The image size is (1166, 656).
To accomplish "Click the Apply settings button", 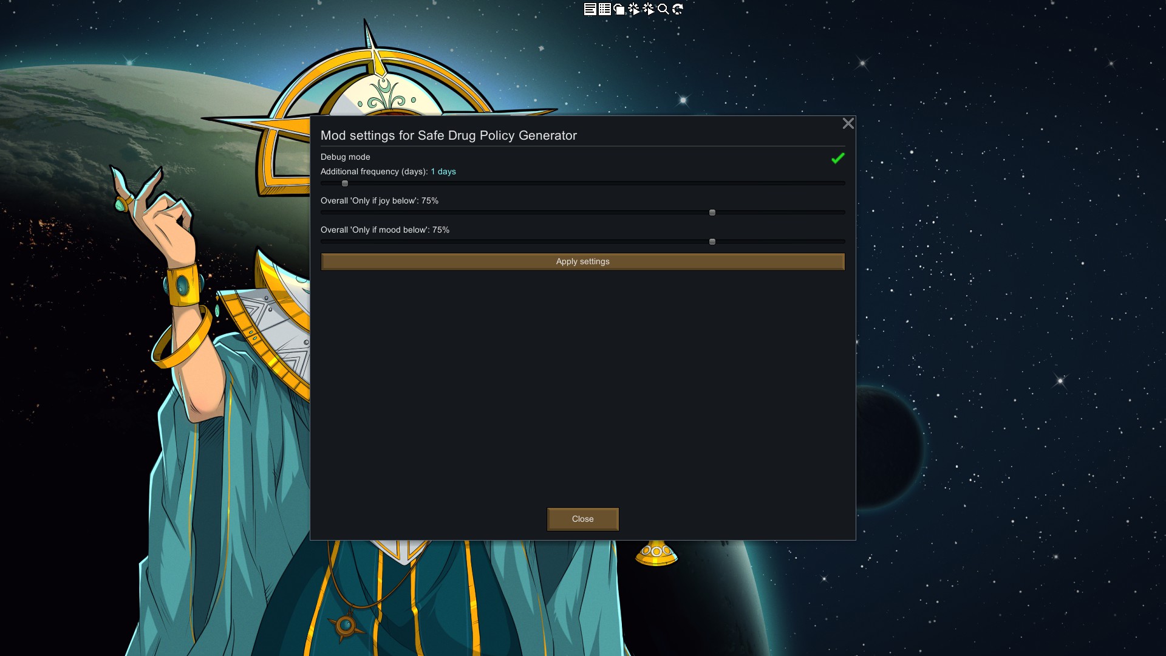I will (583, 262).
